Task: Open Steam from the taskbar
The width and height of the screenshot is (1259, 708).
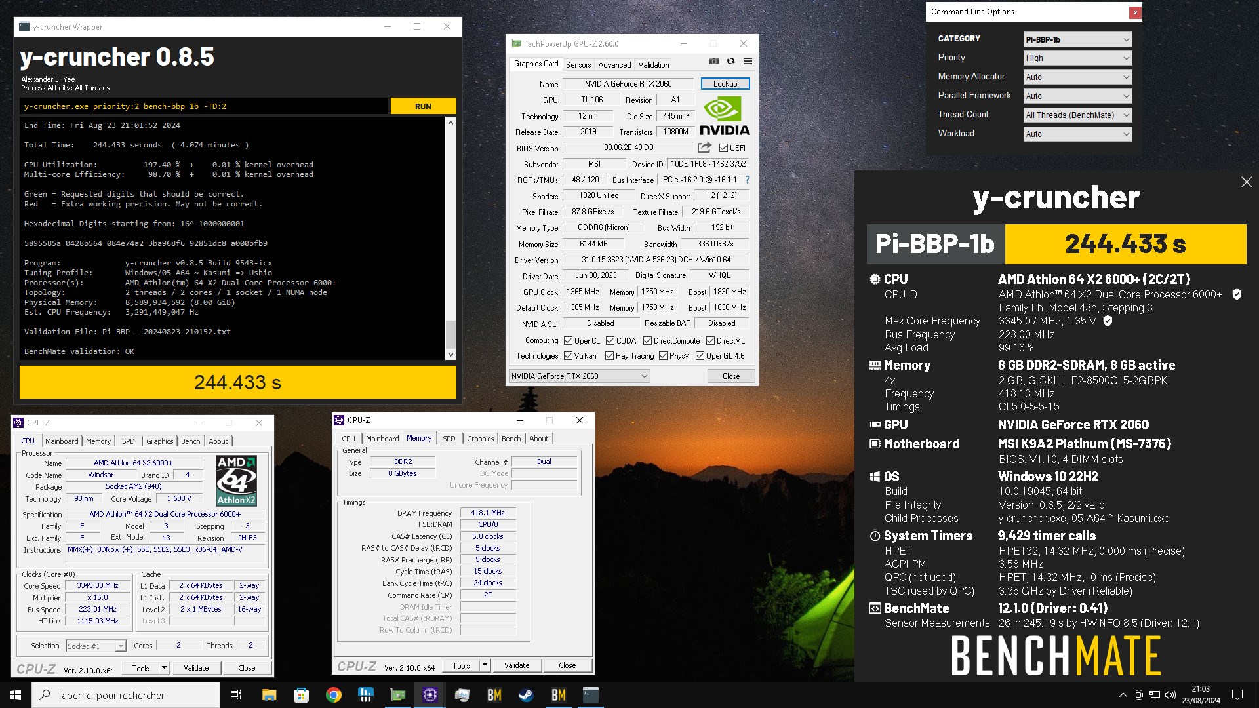Action: pyautogui.click(x=526, y=695)
